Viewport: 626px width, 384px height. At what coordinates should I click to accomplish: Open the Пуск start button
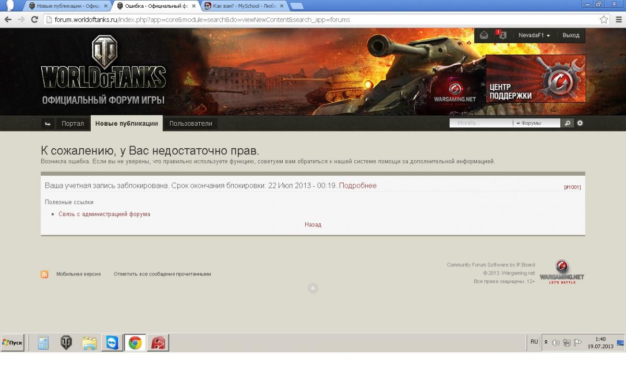click(x=13, y=342)
